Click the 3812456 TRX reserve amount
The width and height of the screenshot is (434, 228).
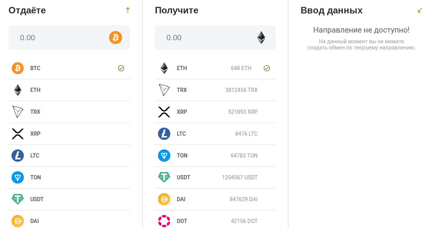coord(241,90)
